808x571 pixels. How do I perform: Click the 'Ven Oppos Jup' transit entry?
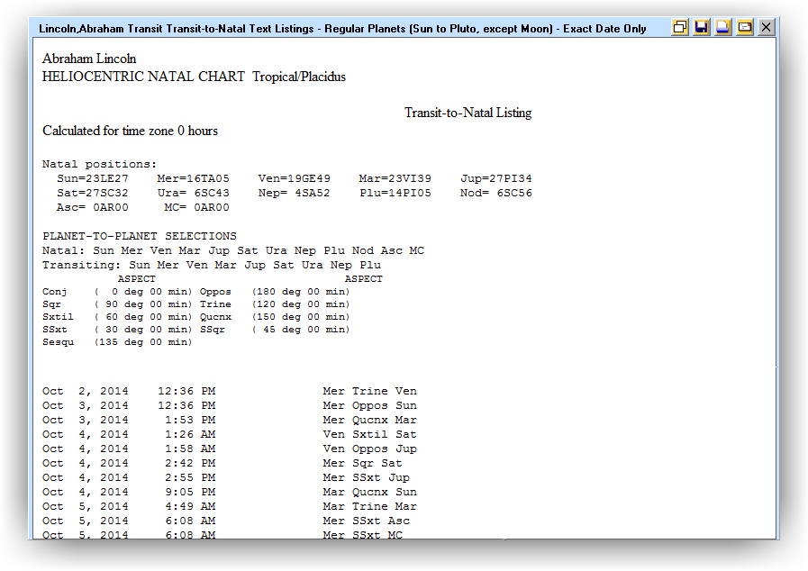[369, 449]
